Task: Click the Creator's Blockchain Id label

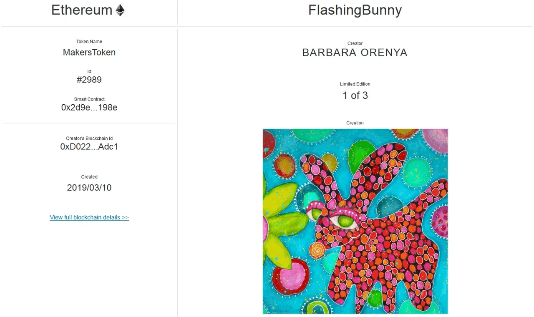Action: tap(89, 138)
